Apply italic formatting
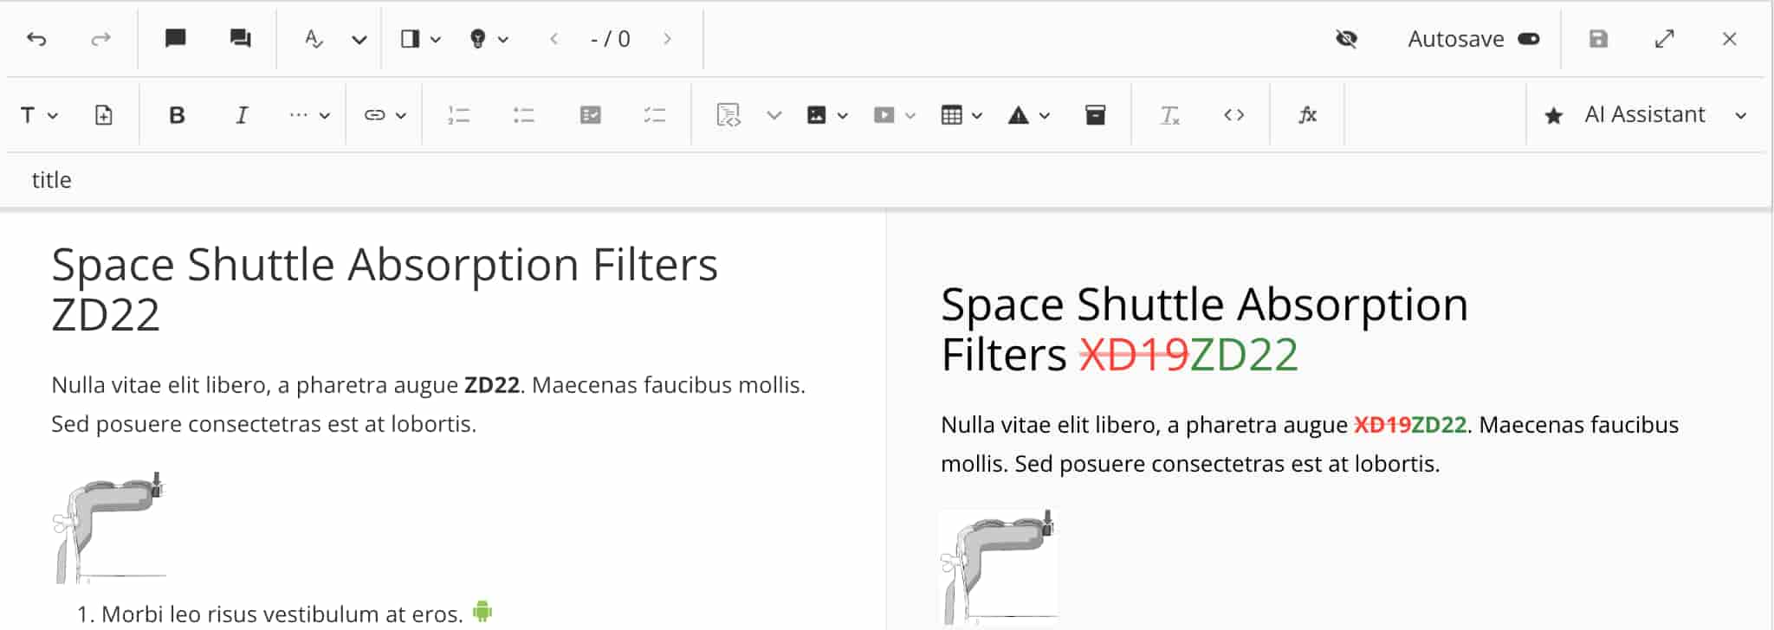This screenshot has width=1774, height=630. point(242,115)
